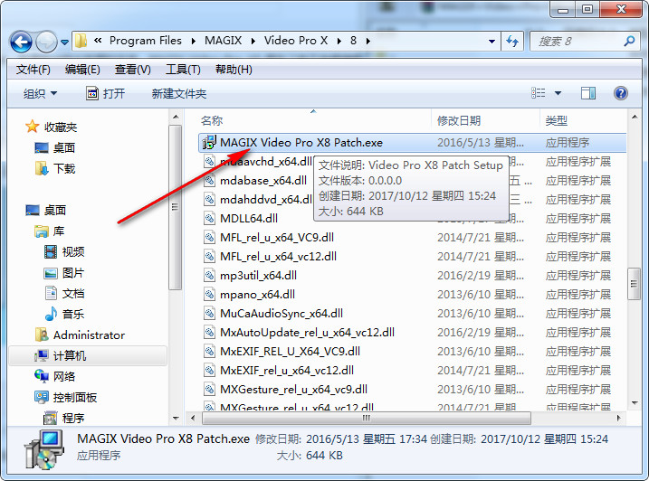This screenshot has width=649, height=481.
Task: Open 程序 under control panel
Action: click(73, 418)
